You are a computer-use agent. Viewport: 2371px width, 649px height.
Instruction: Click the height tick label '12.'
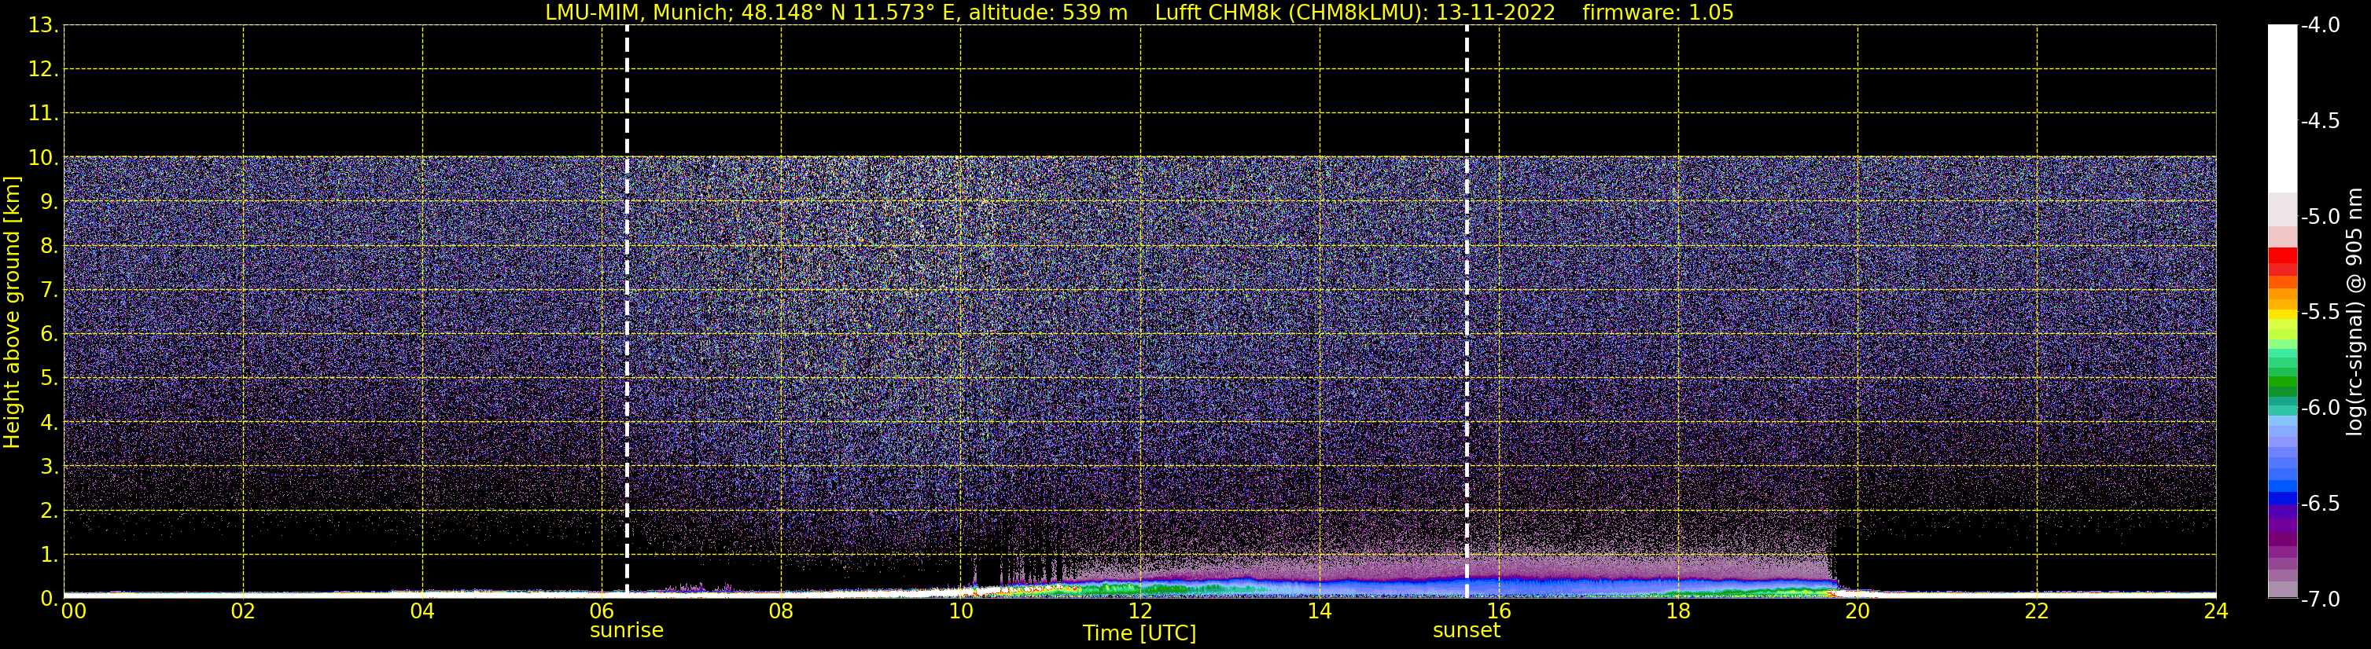coord(43,70)
